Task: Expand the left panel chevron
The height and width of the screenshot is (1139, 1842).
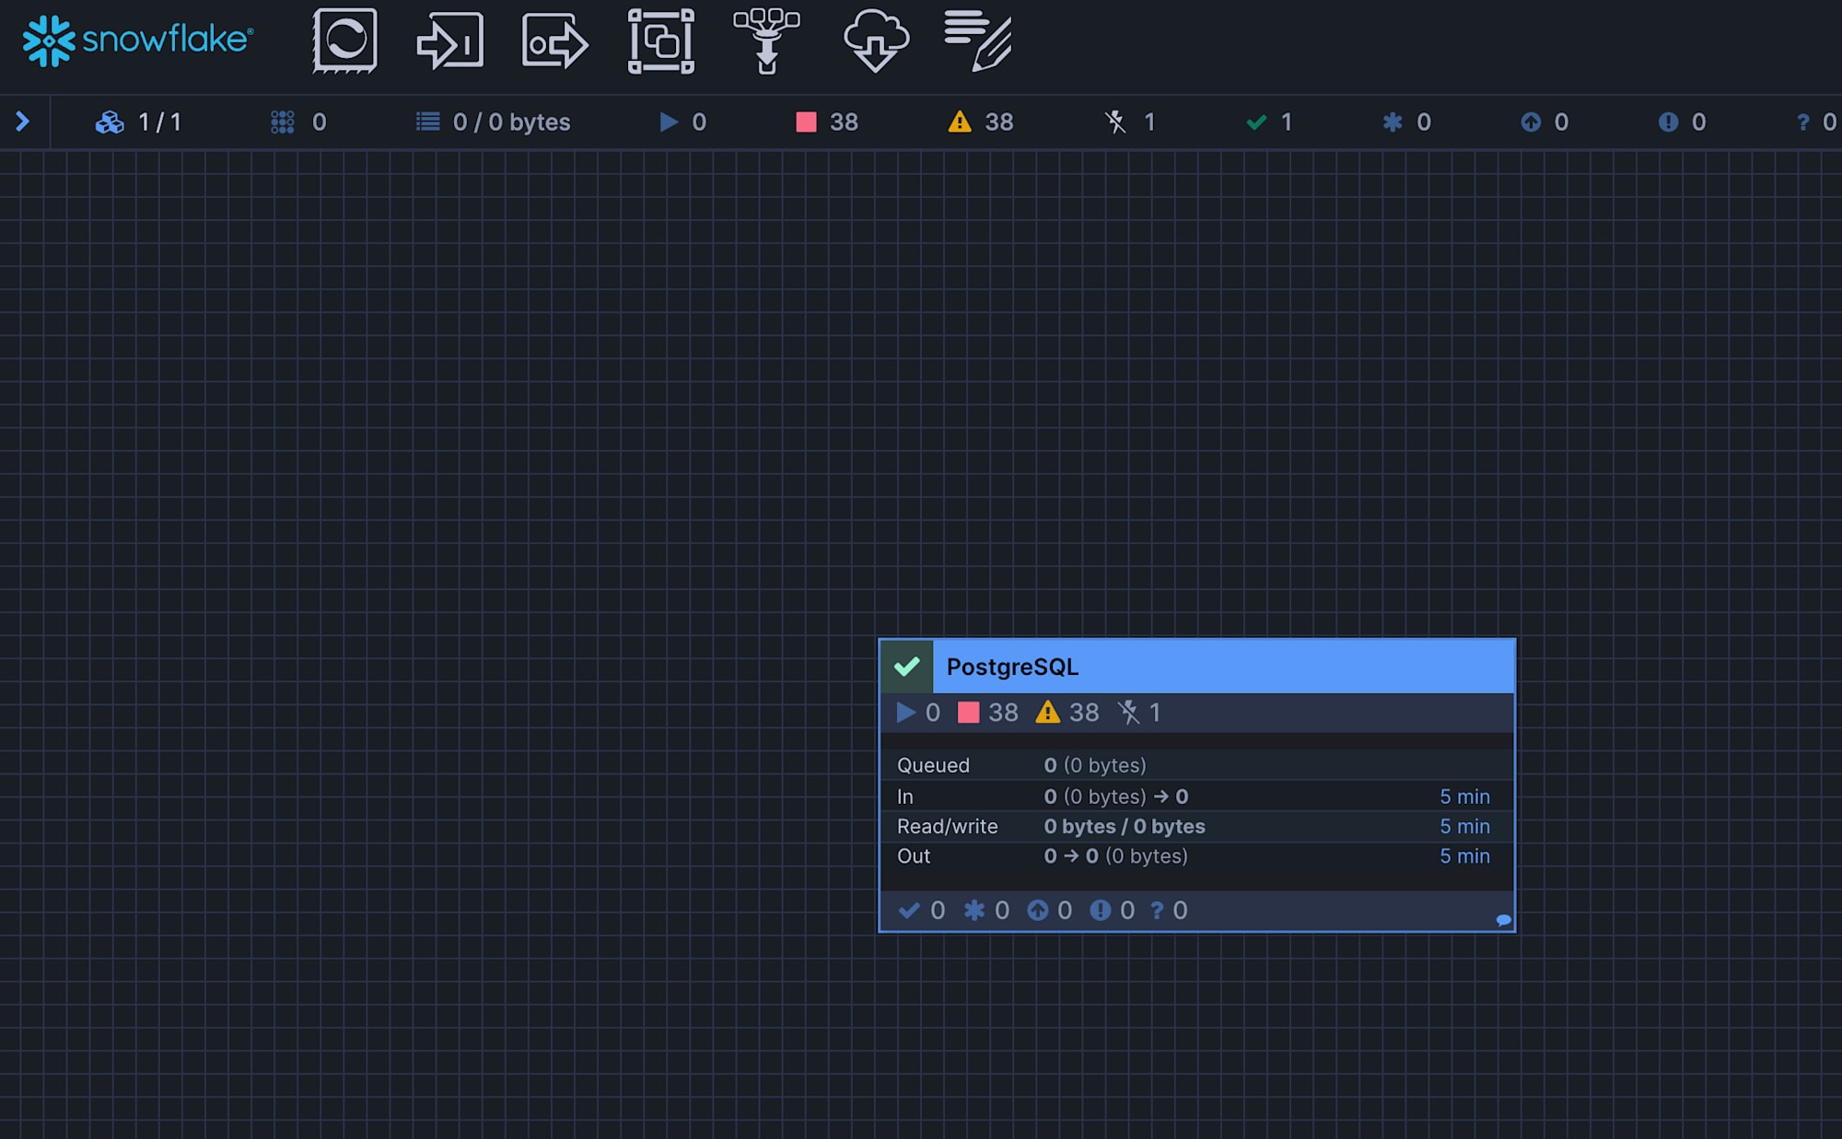Action: pos(23,122)
